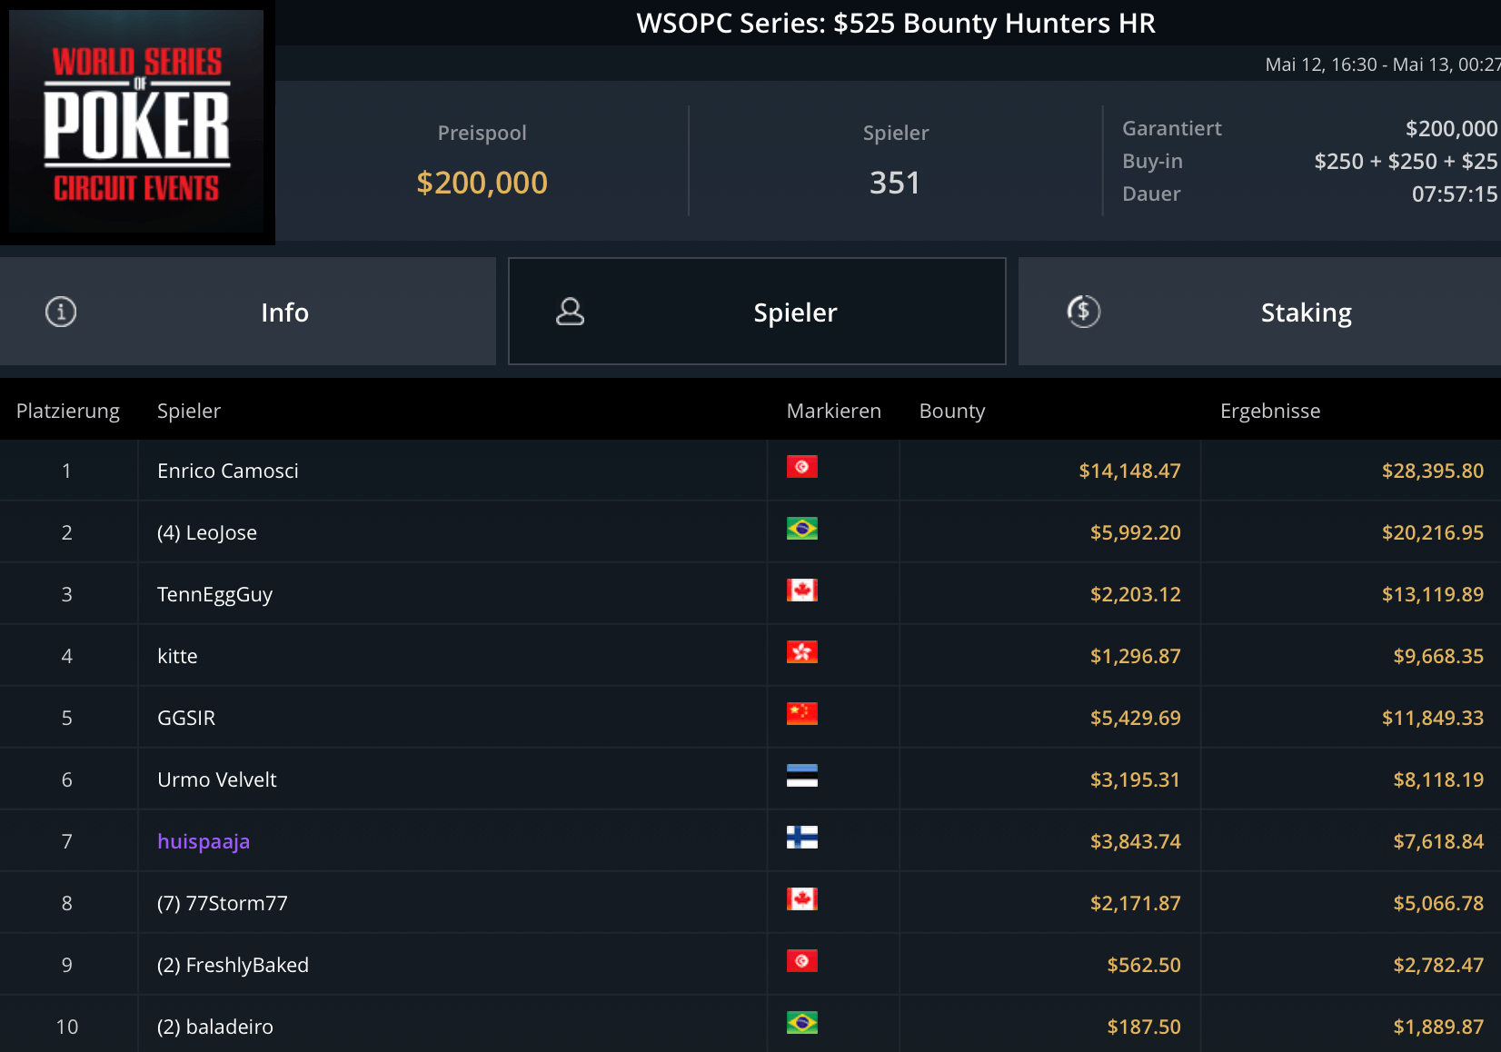The image size is (1501, 1052).
Task: Click Enrico Camosci's flag icon
Action: (x=801, y=467)
